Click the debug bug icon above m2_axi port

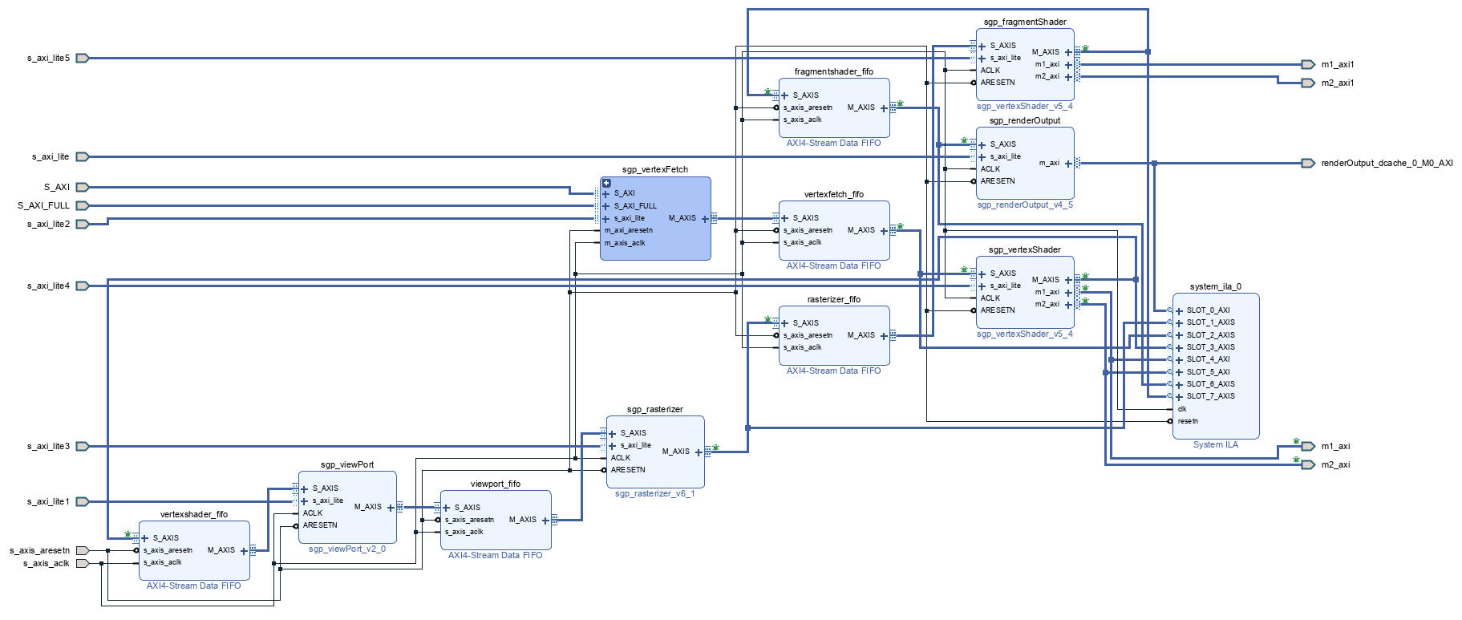(1296, 459)
